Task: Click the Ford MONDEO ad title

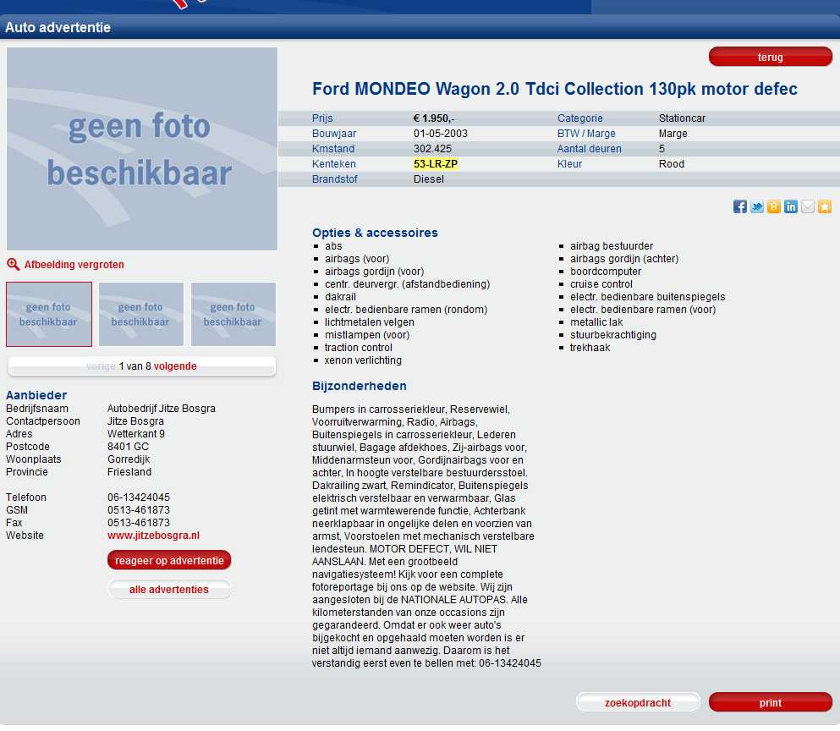Action: click(554, 89)
